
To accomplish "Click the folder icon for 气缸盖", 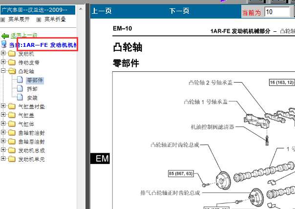I will tap(12, 115).
